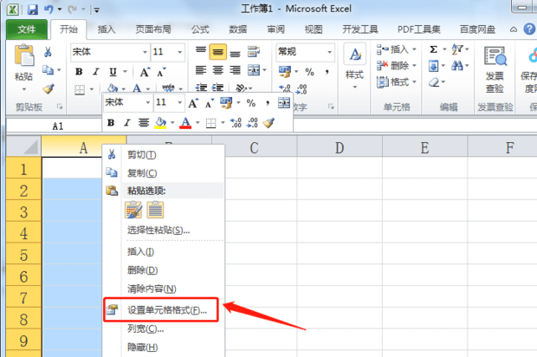
Task: Select 设置单元格格式 from the context menu
Action: [167, 309]
